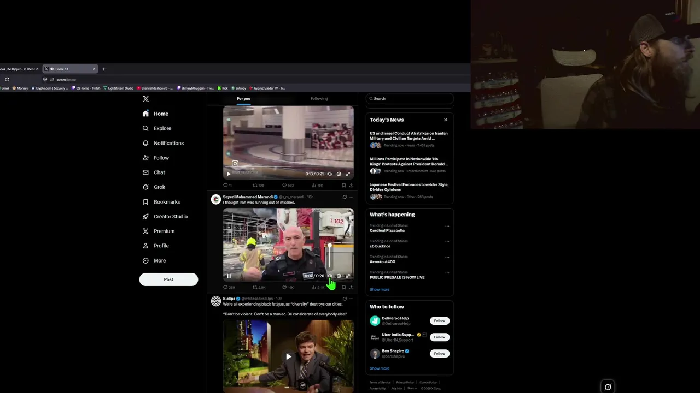Follow Uber India Support
This screenshot has height=393, width=700.
tap(439, 337)
